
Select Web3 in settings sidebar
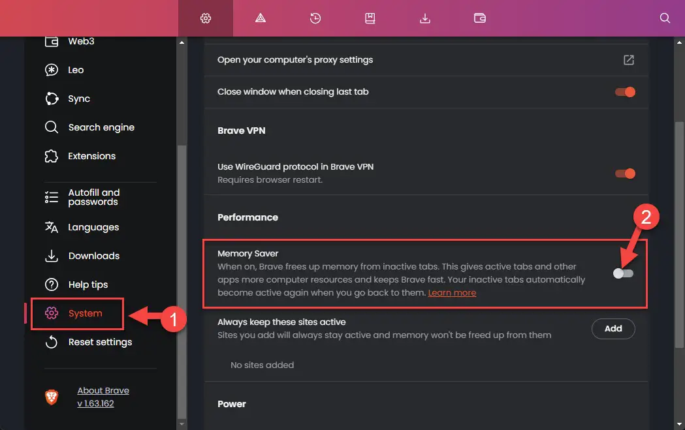point(81,42)
